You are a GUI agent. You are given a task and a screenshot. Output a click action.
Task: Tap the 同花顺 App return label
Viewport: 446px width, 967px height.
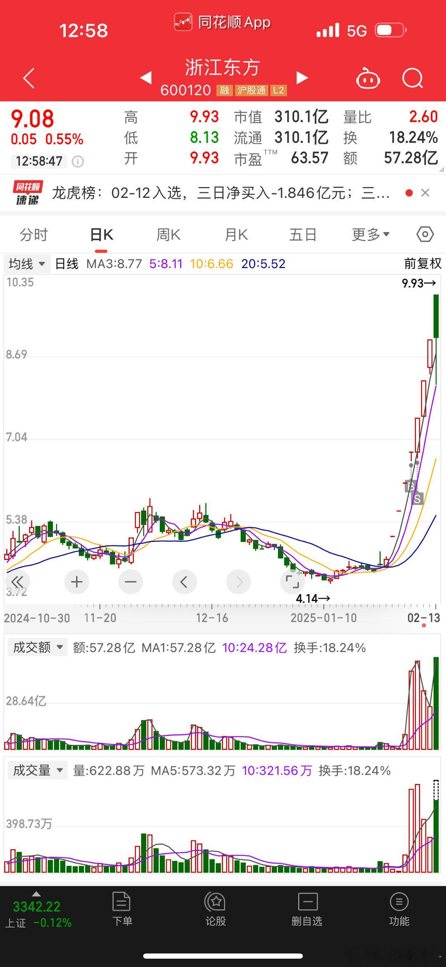coord(223,22)
